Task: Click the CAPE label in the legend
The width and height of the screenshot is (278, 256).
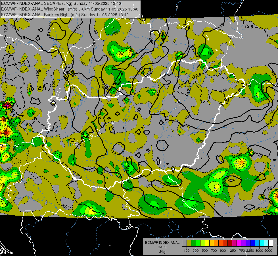Action: (162, 247)
